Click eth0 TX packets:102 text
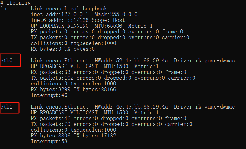Viewport: 246px width, 149px height. pyautogui.click(x=52, y=78)
